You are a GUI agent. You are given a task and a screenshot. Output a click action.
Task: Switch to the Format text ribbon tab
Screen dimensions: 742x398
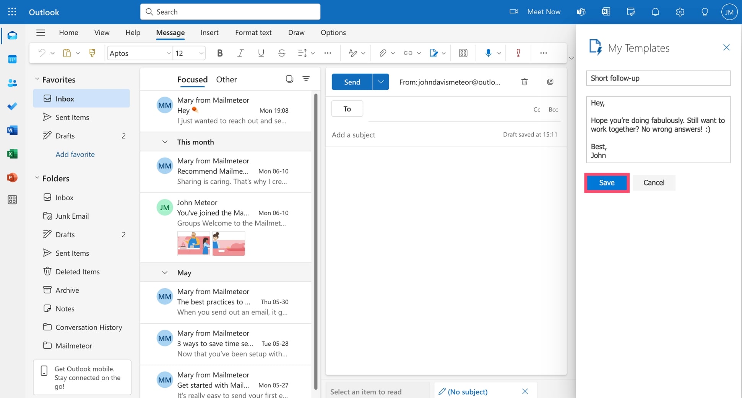tap(253, 32)
